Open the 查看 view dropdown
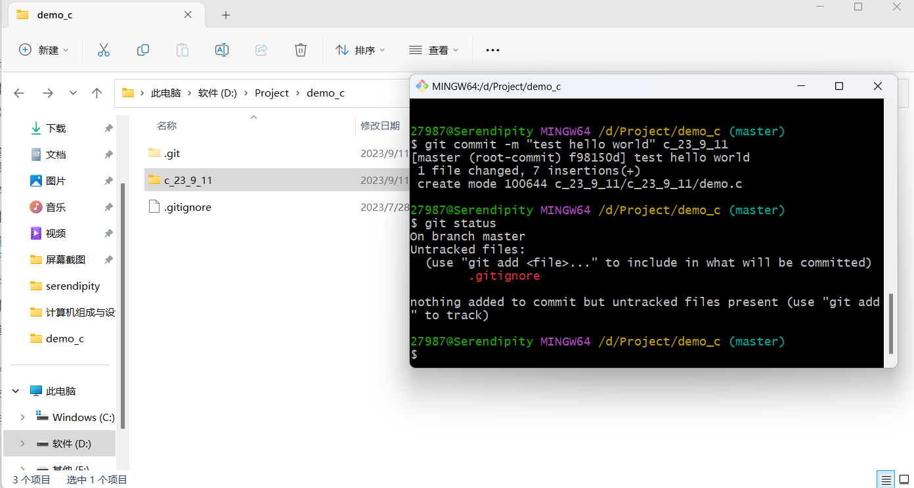Screen dimensions: 914x488 pyautogui.click(x=433, y=50)
